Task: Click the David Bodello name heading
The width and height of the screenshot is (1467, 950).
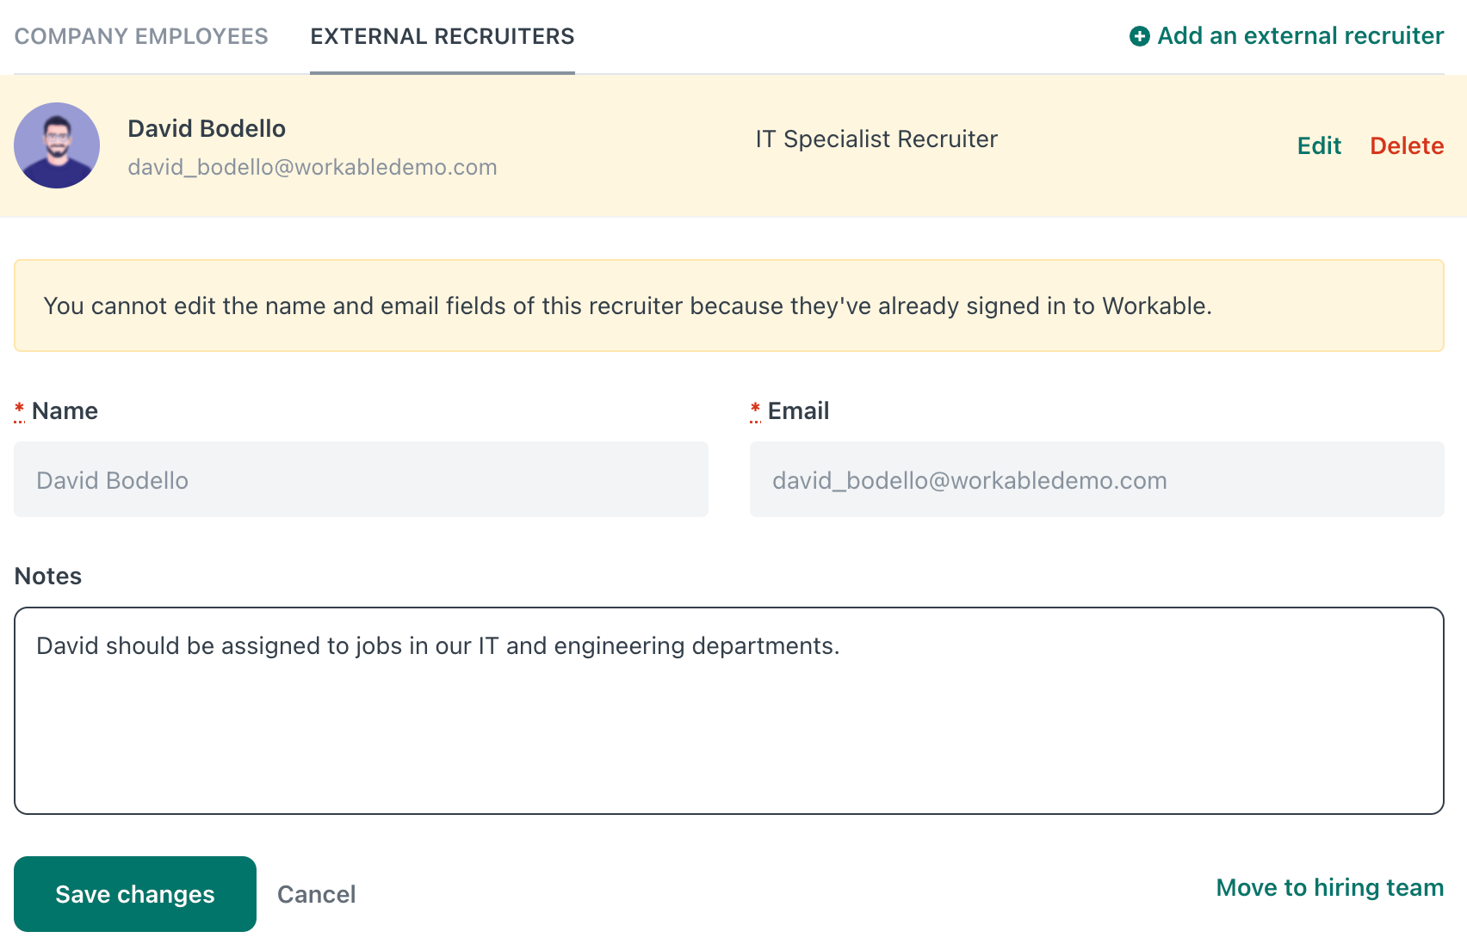Action: [x=207, y=128]
